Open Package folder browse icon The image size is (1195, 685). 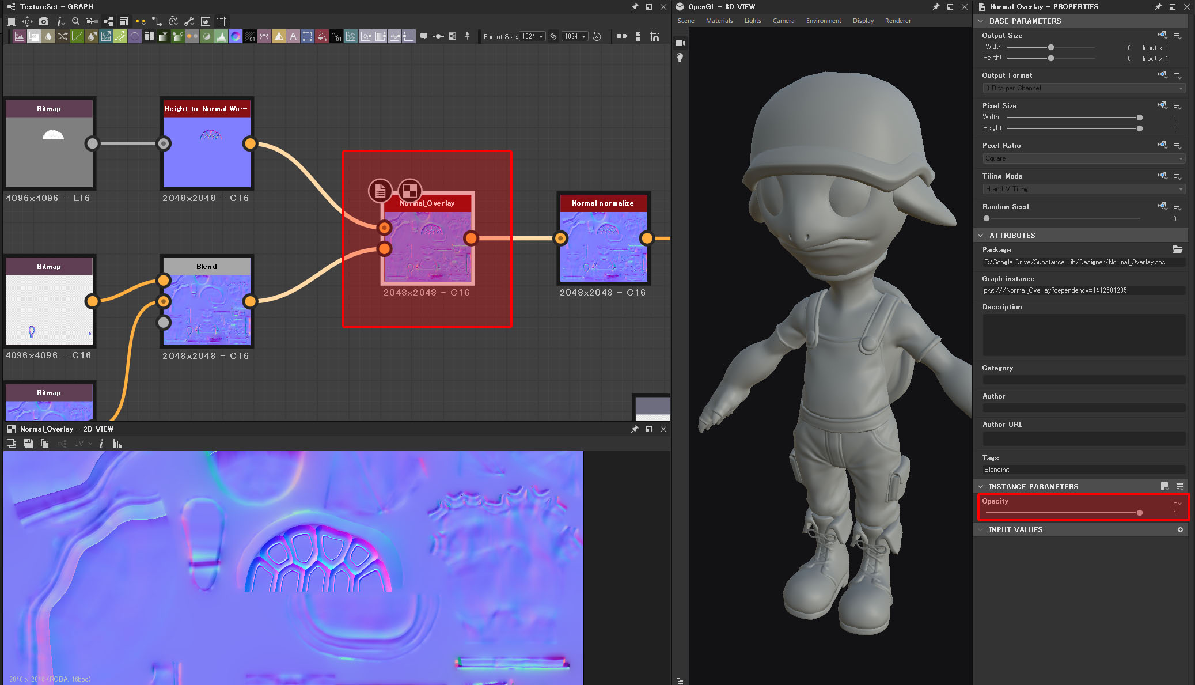click(x=1178, y=249)
